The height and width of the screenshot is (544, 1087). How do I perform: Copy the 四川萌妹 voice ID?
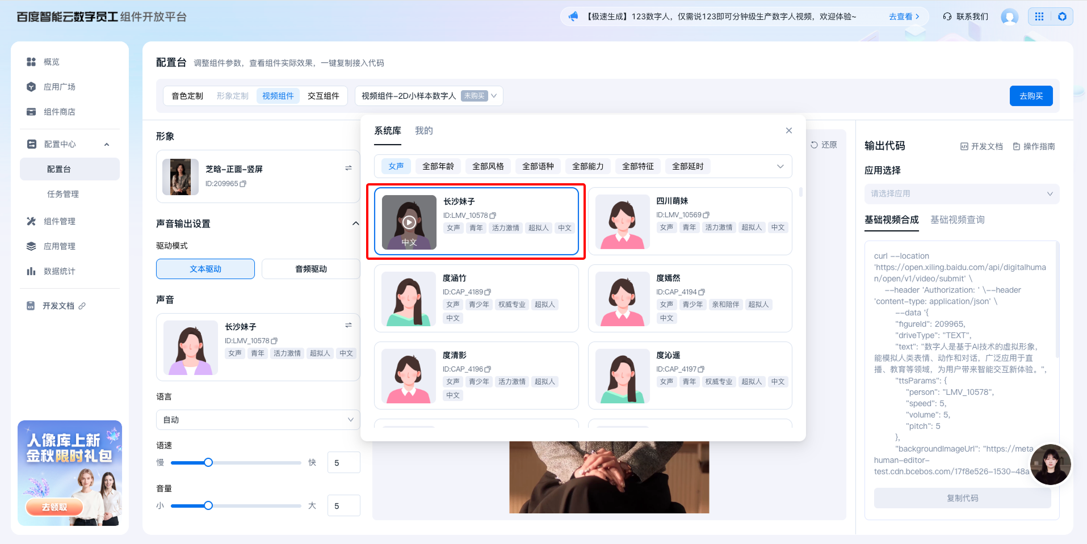pyautogui.click(x=706, y=215)
